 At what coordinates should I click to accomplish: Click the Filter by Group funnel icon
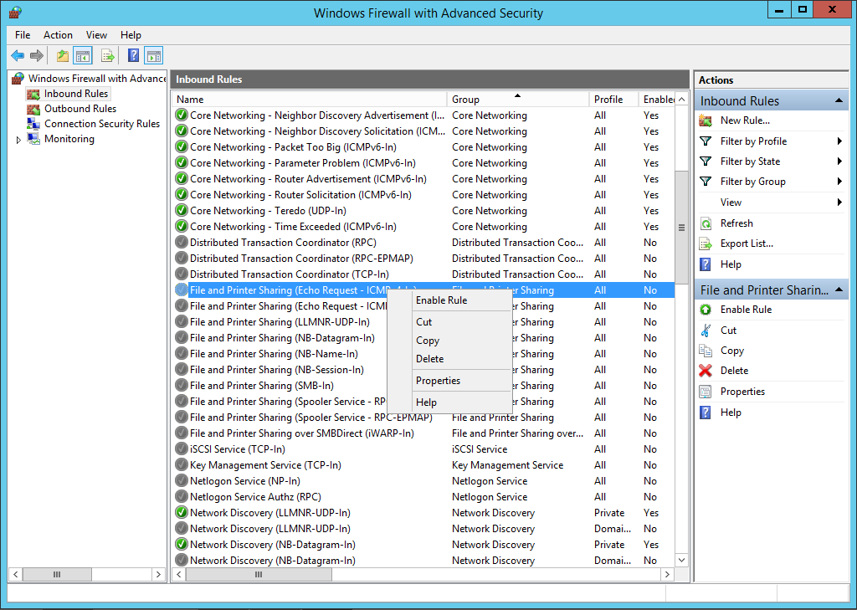pos(706,182)
